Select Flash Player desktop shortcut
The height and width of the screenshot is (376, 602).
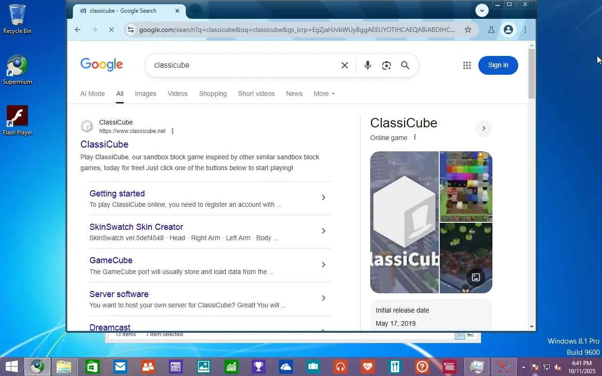pyautogui.click(x=17, y=120)
